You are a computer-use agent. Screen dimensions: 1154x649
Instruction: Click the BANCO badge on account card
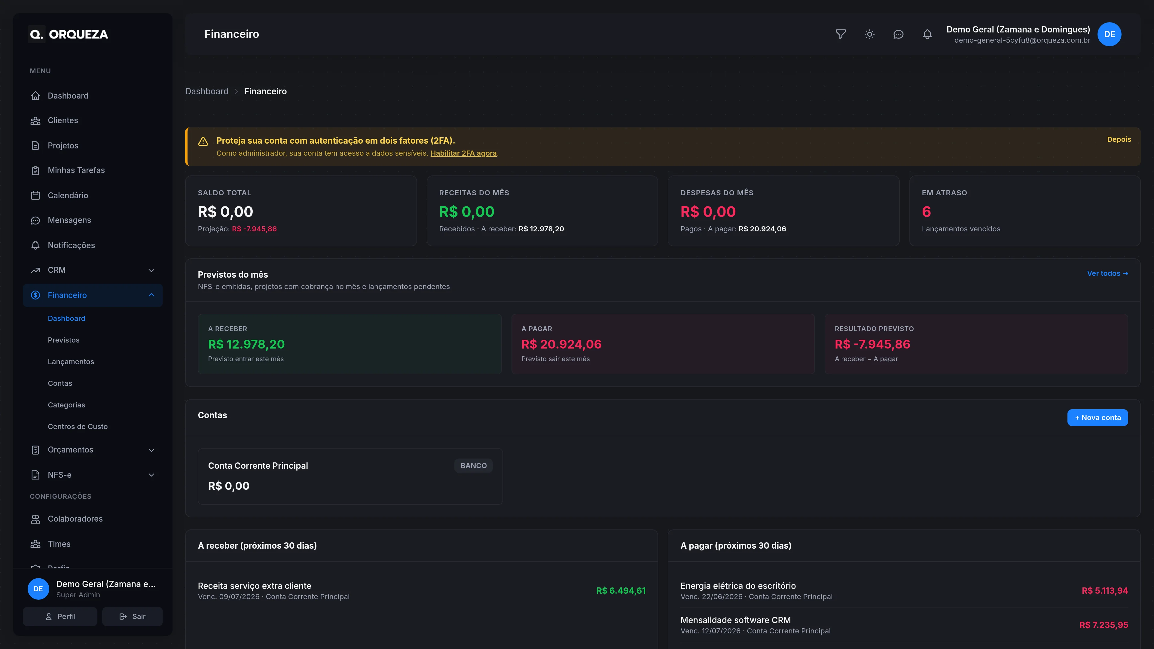point(474,466)
